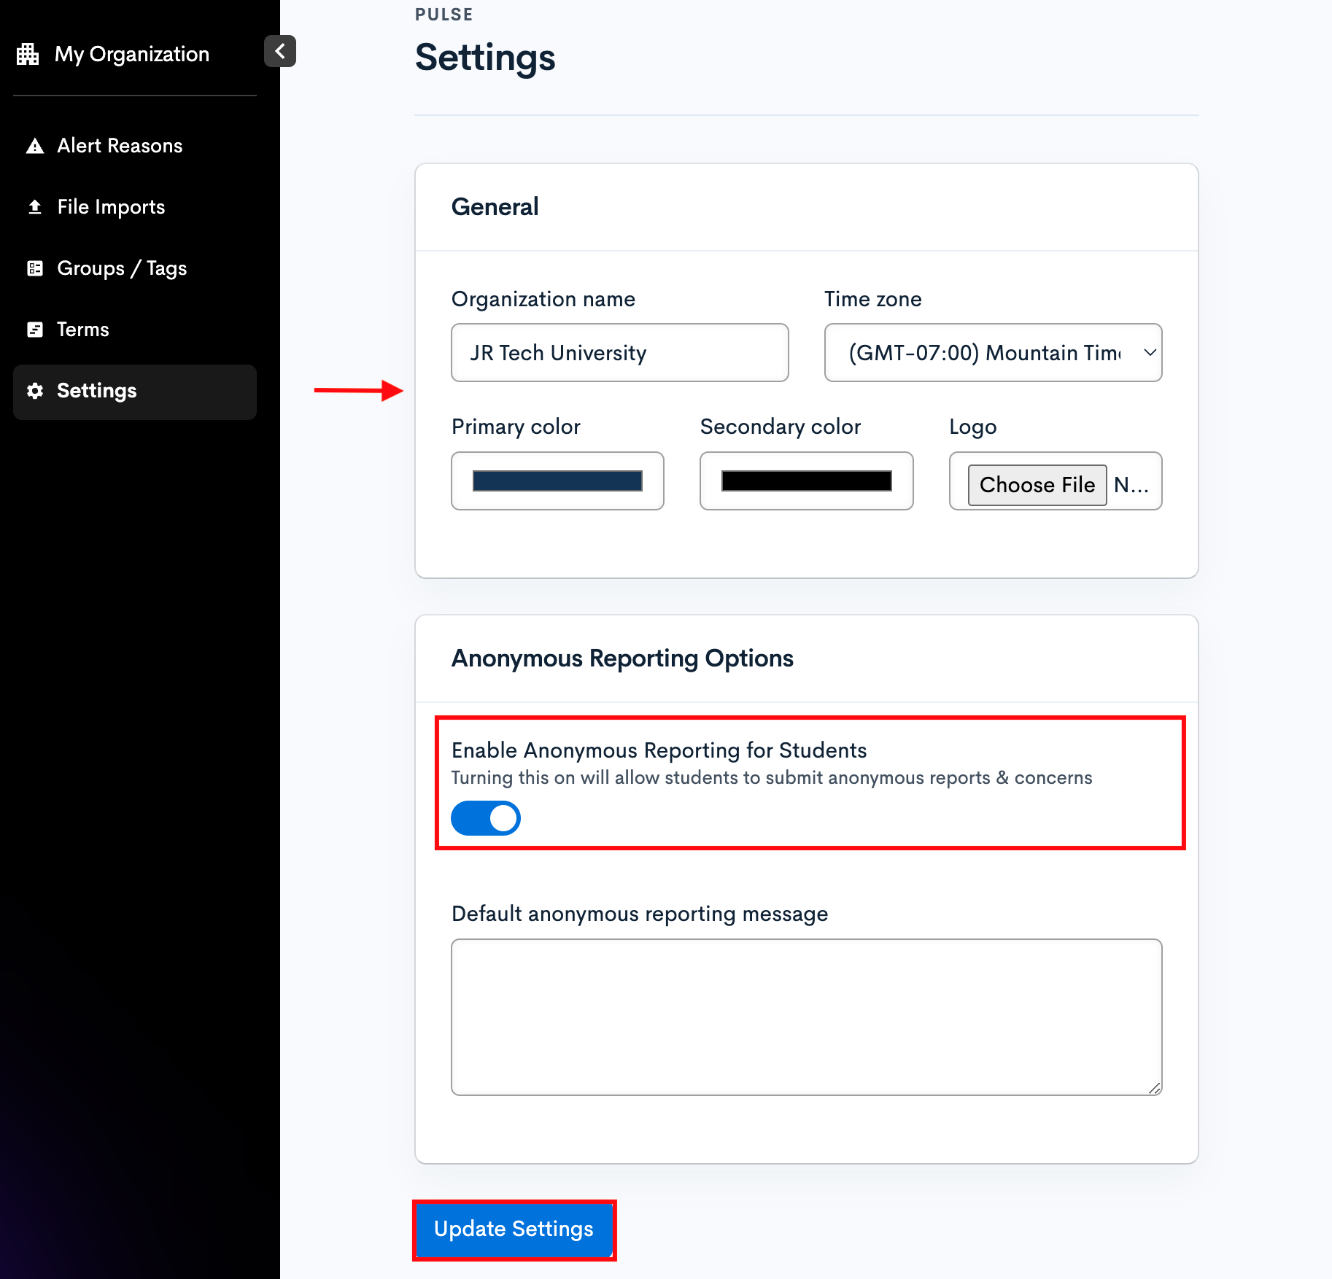Click the Alert Reasons warning triangle icon
Screen dimensions: 1332x1279
[x=35, y=146]
